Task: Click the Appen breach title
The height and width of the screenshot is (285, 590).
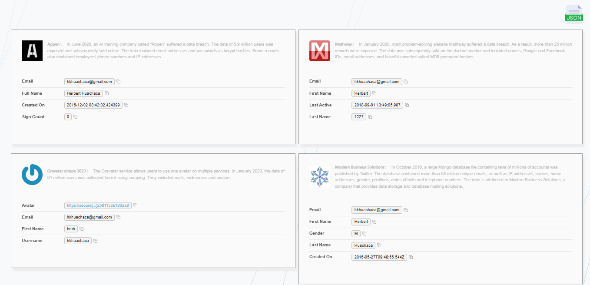Action: point(54,44)
